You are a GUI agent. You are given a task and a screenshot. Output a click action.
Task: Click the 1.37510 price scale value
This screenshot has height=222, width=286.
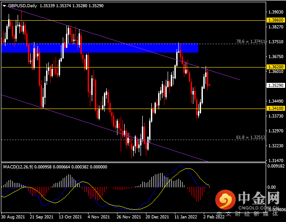pyautogui.click(x=276, y=42)
